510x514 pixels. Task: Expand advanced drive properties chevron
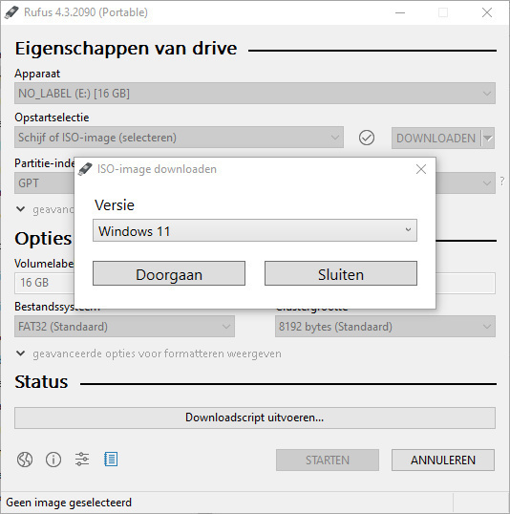(x=21, y=209)
